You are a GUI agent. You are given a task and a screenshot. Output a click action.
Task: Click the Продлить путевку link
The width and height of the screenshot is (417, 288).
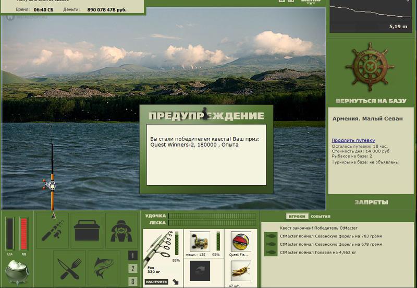click(353, 140)
